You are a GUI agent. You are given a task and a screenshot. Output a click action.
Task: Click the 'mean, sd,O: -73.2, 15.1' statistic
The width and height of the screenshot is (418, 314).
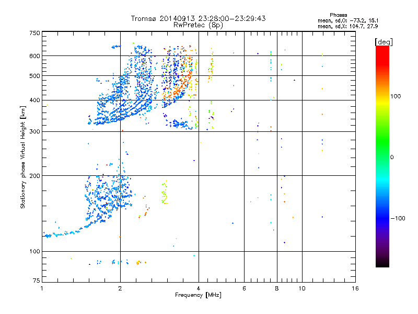[x=348, y=20]
